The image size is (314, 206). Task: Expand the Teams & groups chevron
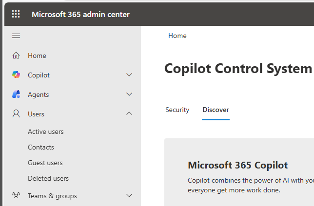click(129, 196)
